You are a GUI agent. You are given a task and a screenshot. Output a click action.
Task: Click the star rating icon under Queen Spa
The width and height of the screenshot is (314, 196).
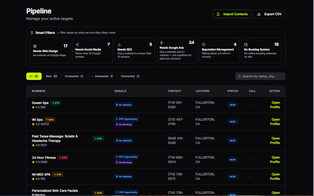[33, 107]
